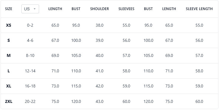Viewport: 219px width, 110px height.
Task: Click the SHOULDER column header
Action: [x=99, y=9]
